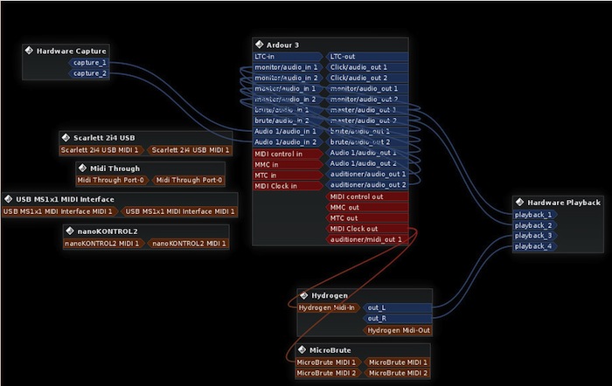The height and width of the screenshot is (386, 612).
Task: Click the Hydrogen node icon
Action: tap(303, 296)
